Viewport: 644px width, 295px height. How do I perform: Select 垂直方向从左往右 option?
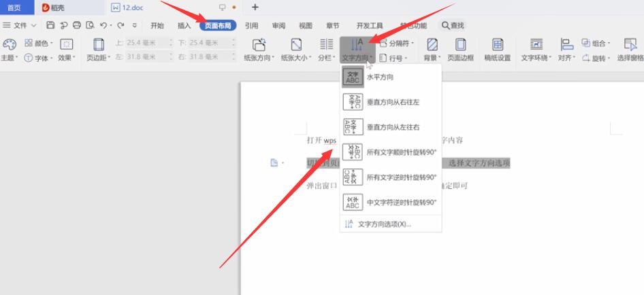(391, 127)
